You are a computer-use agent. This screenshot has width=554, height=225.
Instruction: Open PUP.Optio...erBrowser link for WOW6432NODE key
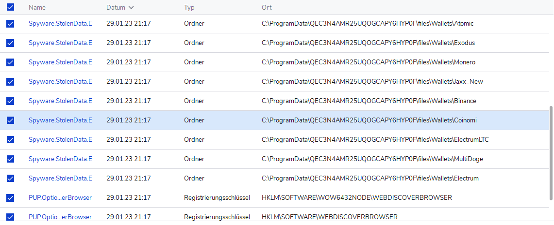(60, 198)
